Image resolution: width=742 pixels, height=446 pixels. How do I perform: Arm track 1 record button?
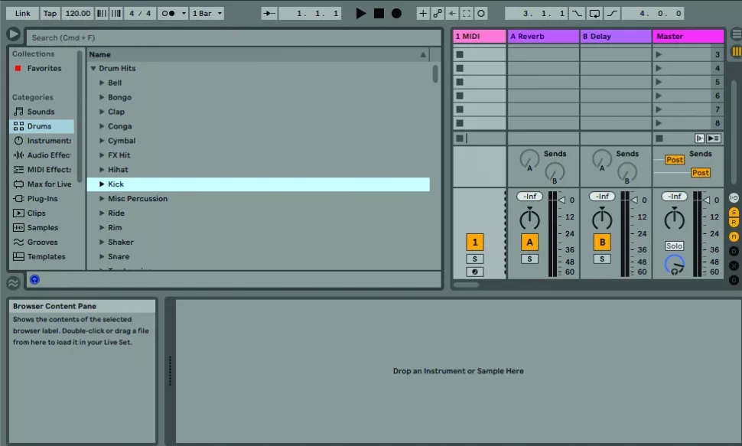[474, 272]
